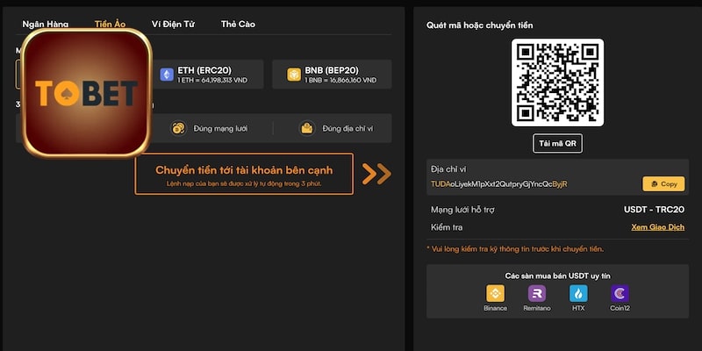Screen dimensions: 702x351
Task: Open the Ví Điện Tử tab
Action: (173, 25)
